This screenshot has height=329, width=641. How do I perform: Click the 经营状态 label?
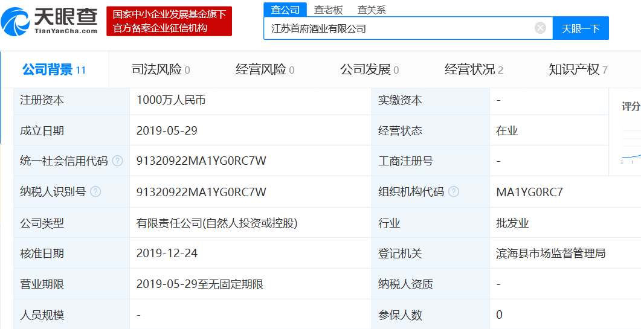pyautogui.click(x=400, y=131)
